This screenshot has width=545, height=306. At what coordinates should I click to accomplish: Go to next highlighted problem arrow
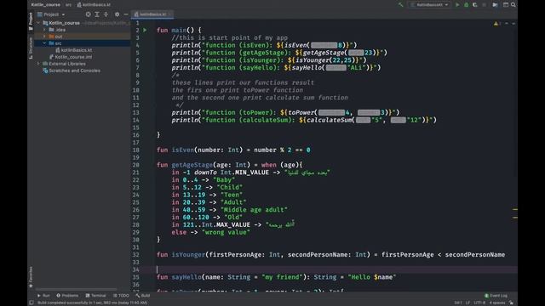(513, 23)
